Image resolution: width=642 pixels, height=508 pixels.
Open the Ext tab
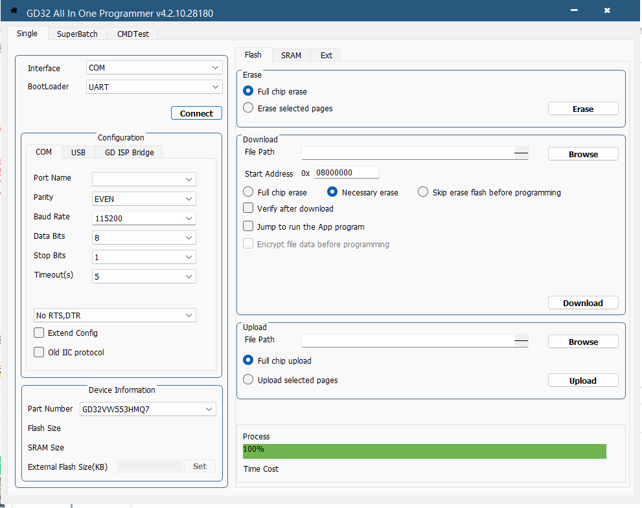coord(327,55)
